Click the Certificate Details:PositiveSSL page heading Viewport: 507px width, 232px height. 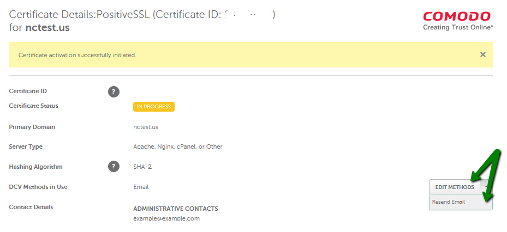[x=79, y=15]
